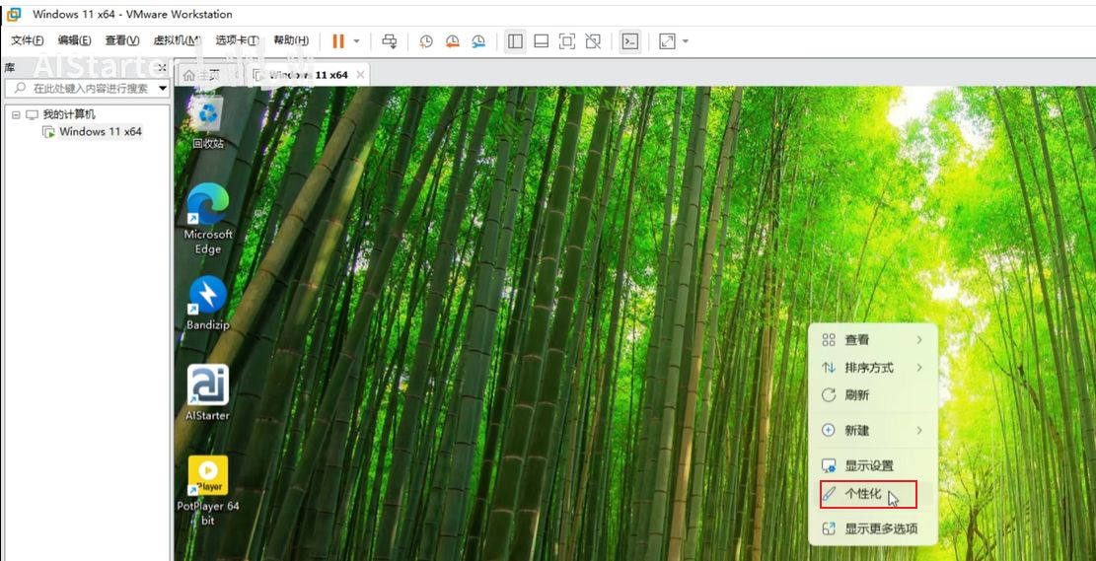Click the Unity mode toolbar icon
The image size is (1096, 561).
[593, 41]
